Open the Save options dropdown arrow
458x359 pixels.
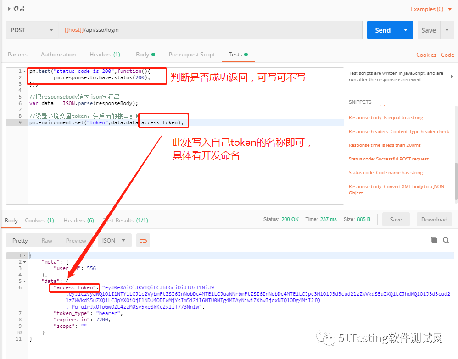[447, 30]
